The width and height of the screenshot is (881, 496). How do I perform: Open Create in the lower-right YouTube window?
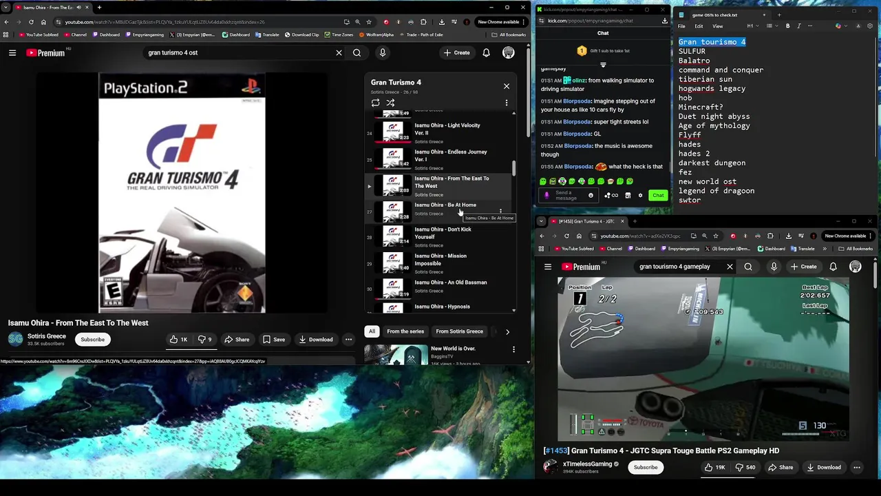coord(803,267)
